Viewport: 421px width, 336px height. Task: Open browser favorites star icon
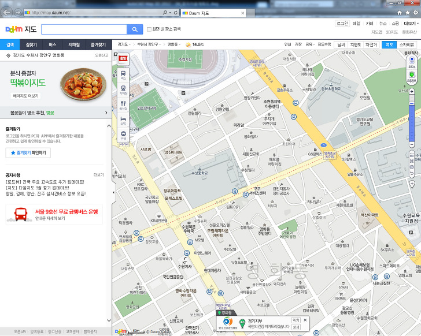pos(408,13)
